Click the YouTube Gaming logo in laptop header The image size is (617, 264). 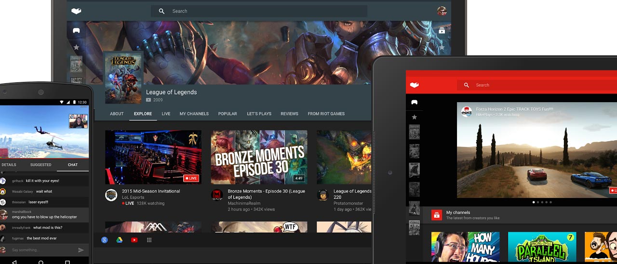coord(76,11)
